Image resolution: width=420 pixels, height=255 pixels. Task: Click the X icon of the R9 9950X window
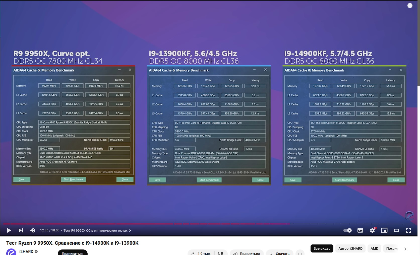(x=130, y=70)
